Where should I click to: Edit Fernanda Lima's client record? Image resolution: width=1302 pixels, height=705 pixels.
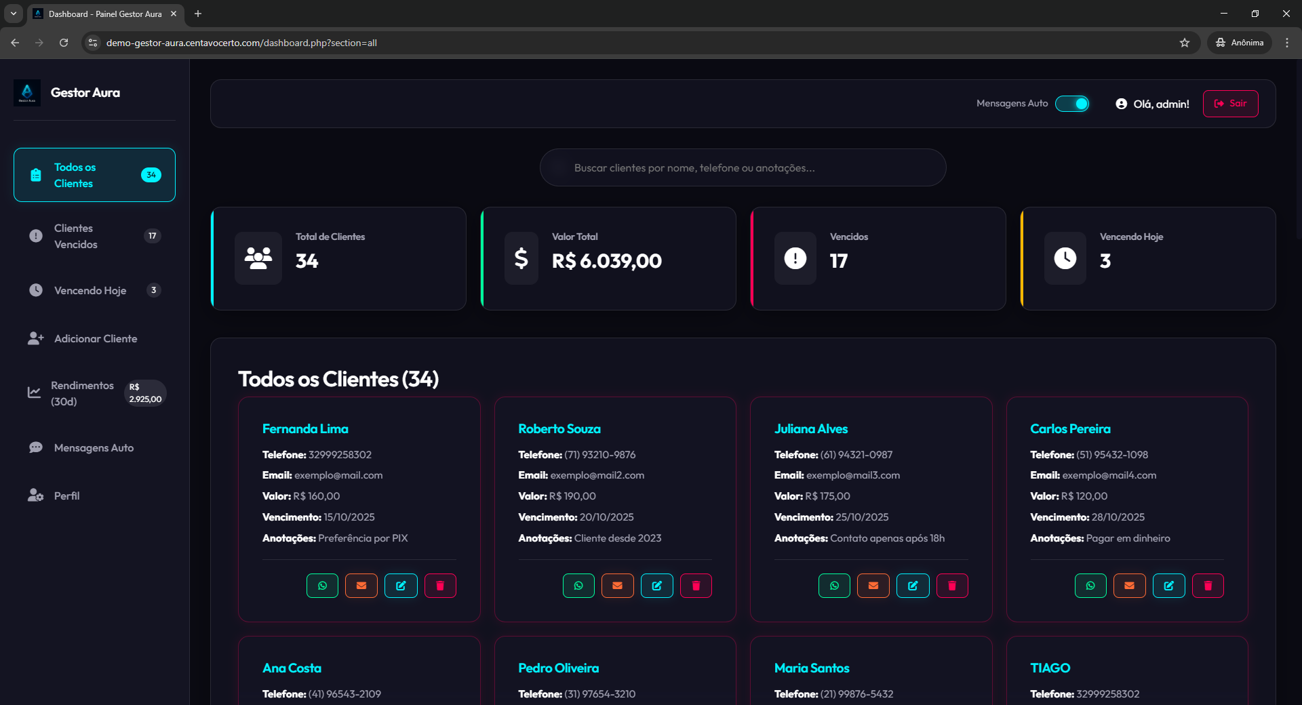[401, 586]
